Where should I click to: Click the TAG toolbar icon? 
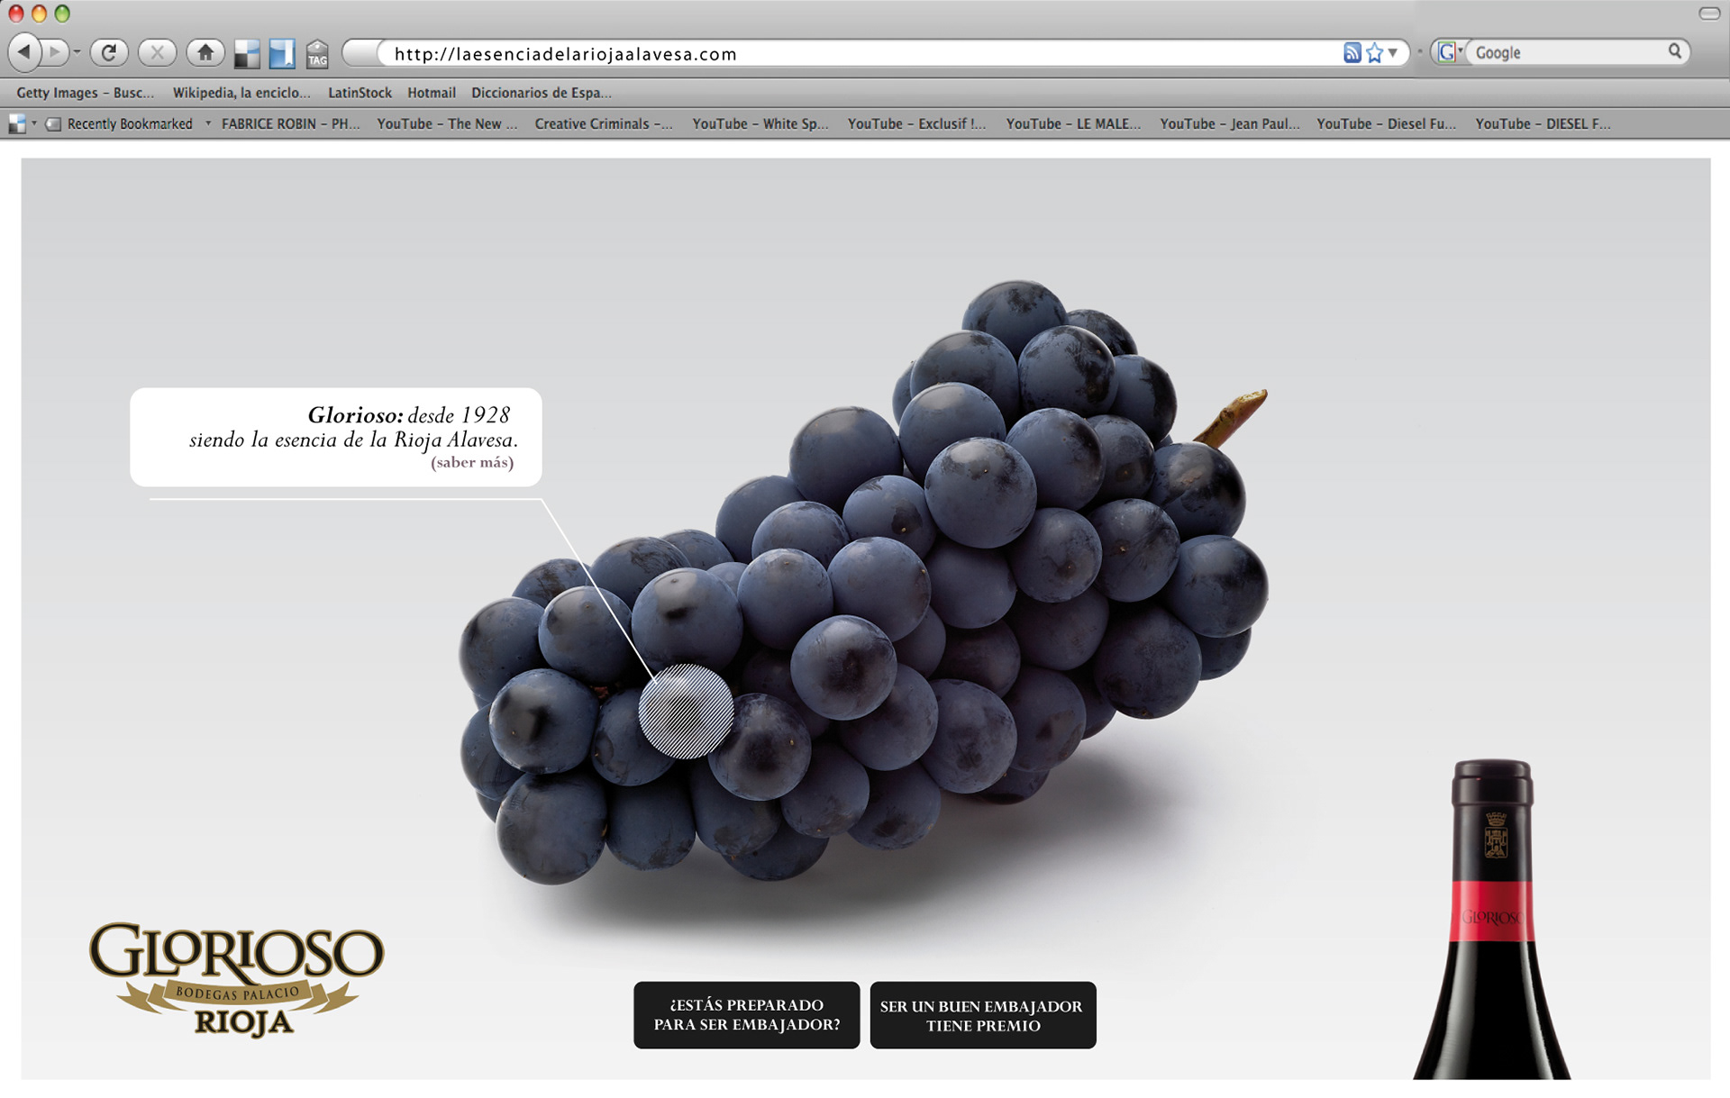317,54
